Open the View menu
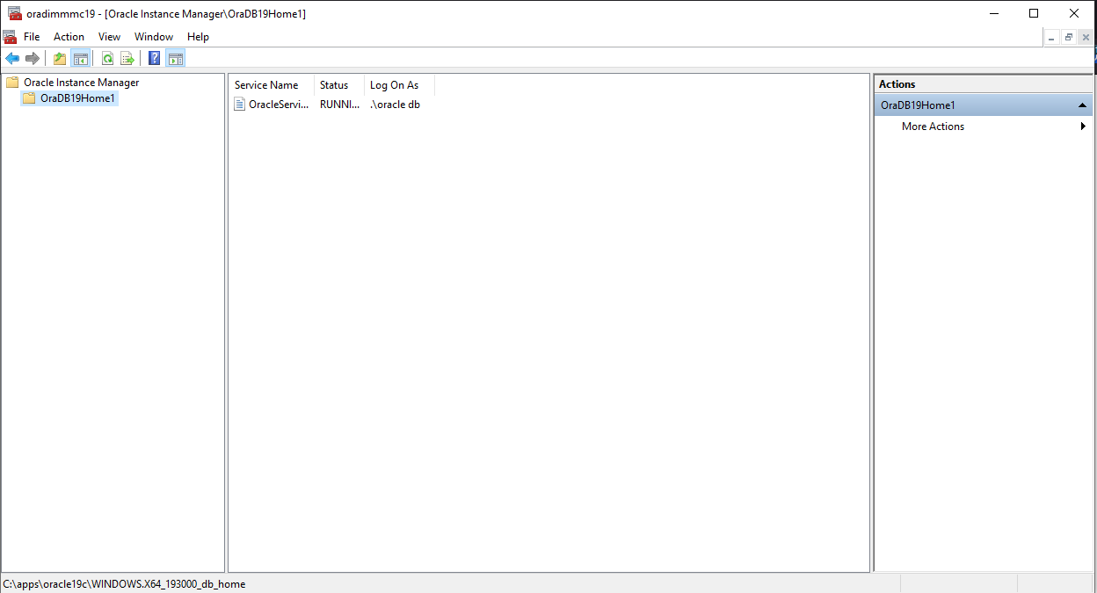Screen dimensions: 1097x593 109,37
